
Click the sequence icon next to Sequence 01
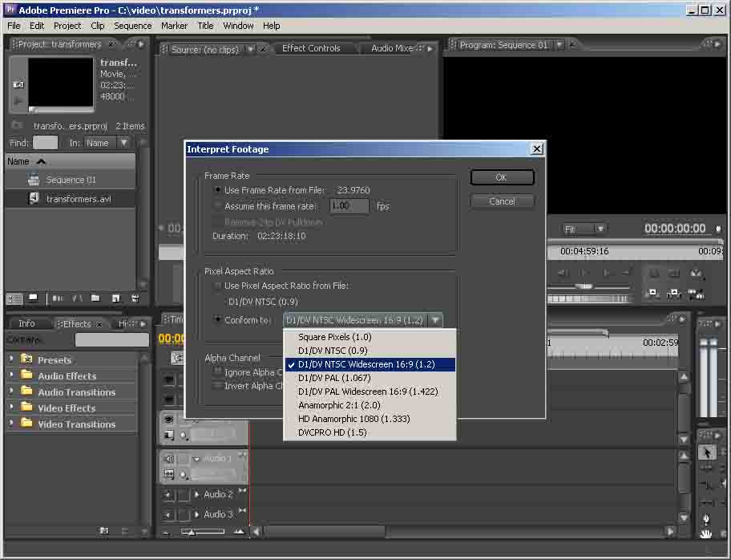34,180
